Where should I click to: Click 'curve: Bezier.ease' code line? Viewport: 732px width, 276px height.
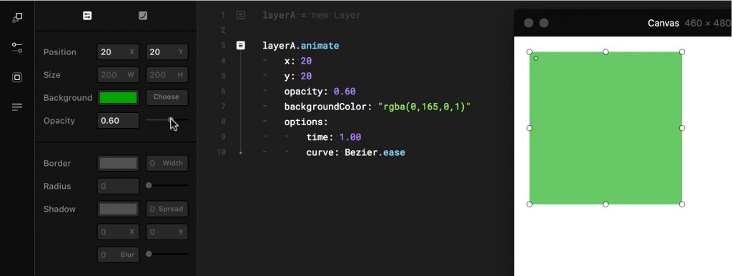click(x=356, y=152)
